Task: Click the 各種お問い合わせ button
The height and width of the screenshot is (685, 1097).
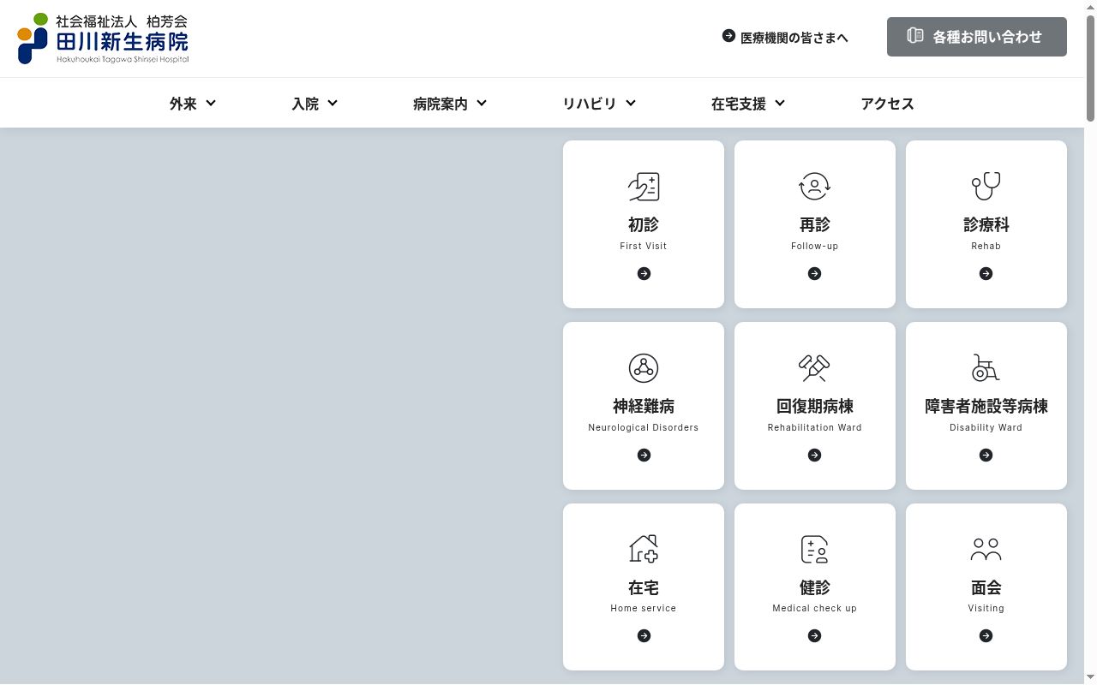Action: pyautogui.click(x=977, y=37)
